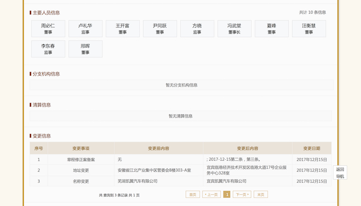Image resolution: width=361 pixels, height=206 pixels.
Task: Select the 名称变更 cell
Action: pyautogui.click(x=81, y=181)
